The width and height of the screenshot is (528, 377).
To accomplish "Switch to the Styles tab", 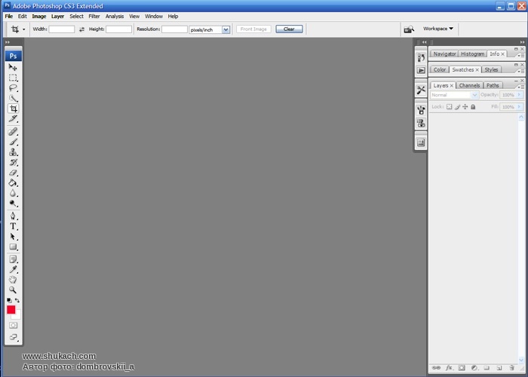I will 491,69.
